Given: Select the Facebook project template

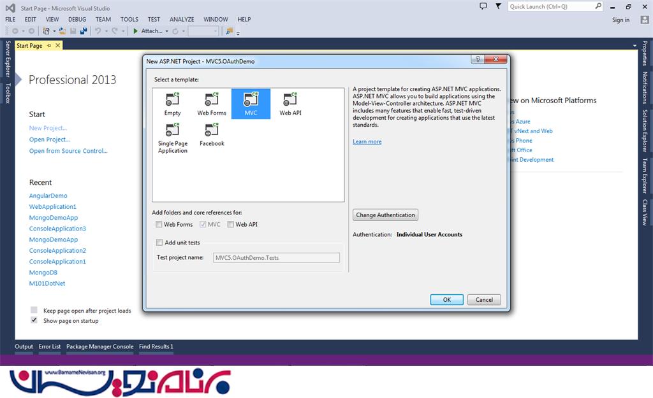Looking at the screenshot, I should click(x=212, y=135).
